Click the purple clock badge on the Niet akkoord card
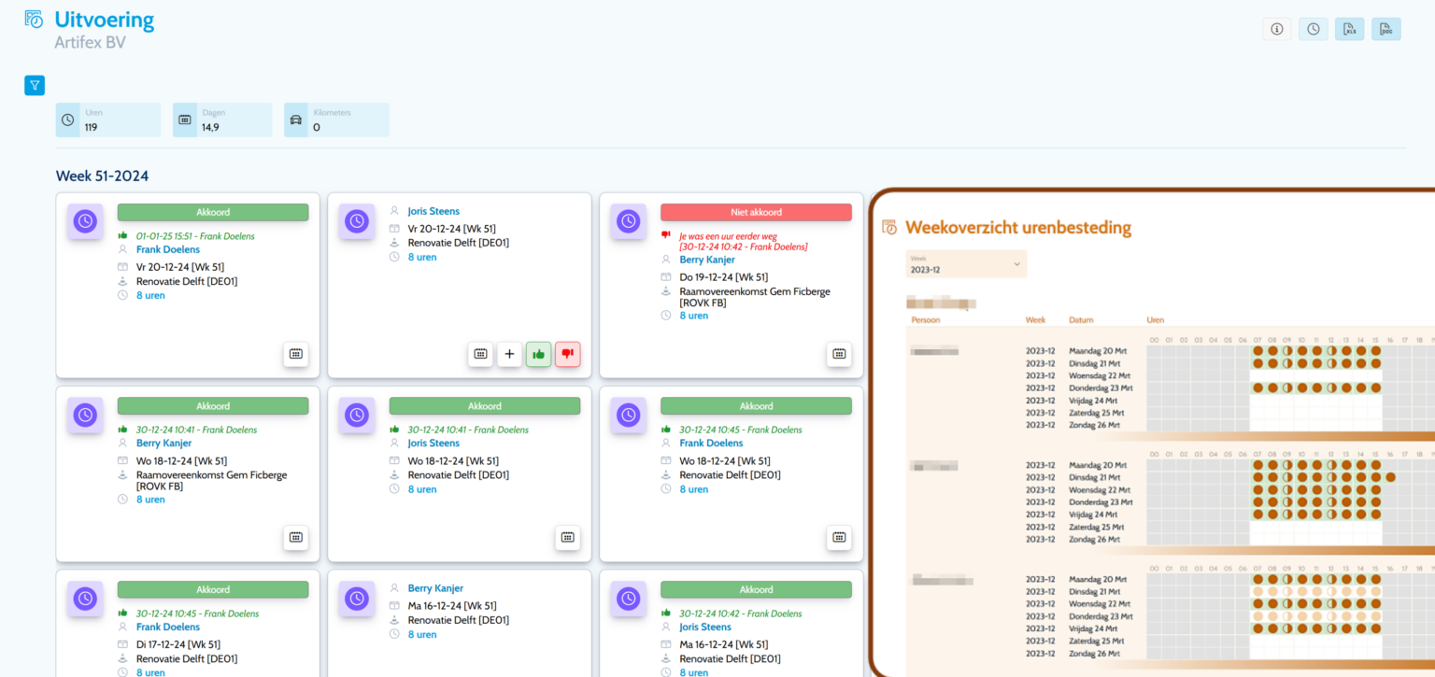1435x677 pixels. click(x=628, y=221)
